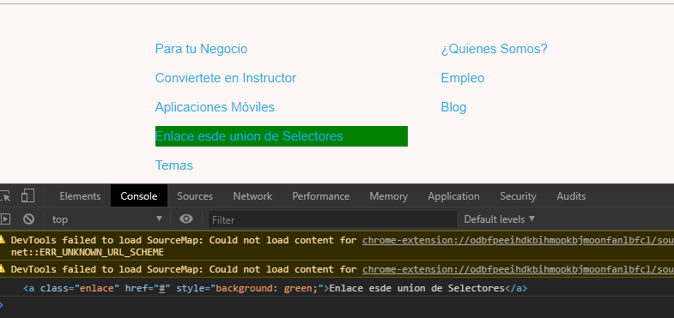Open the Application tab
Screen dimensions: 674x318
(453, 196)
